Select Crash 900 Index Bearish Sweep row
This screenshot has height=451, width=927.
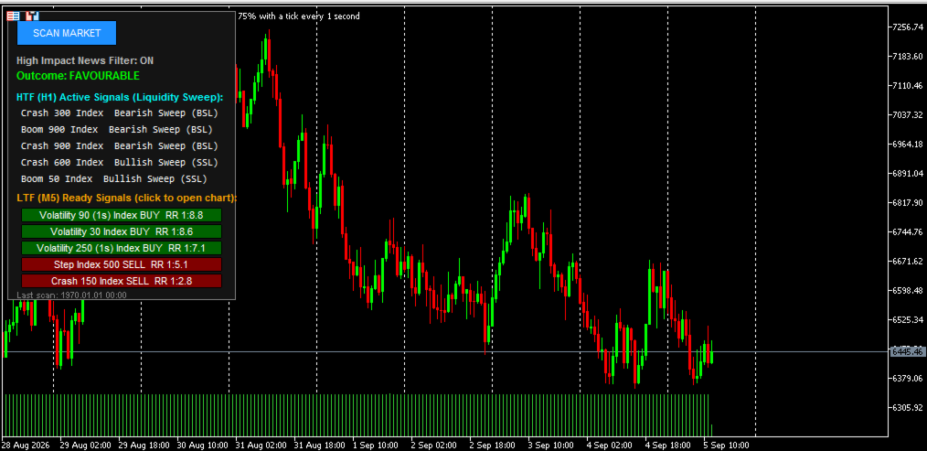point(120,145)
